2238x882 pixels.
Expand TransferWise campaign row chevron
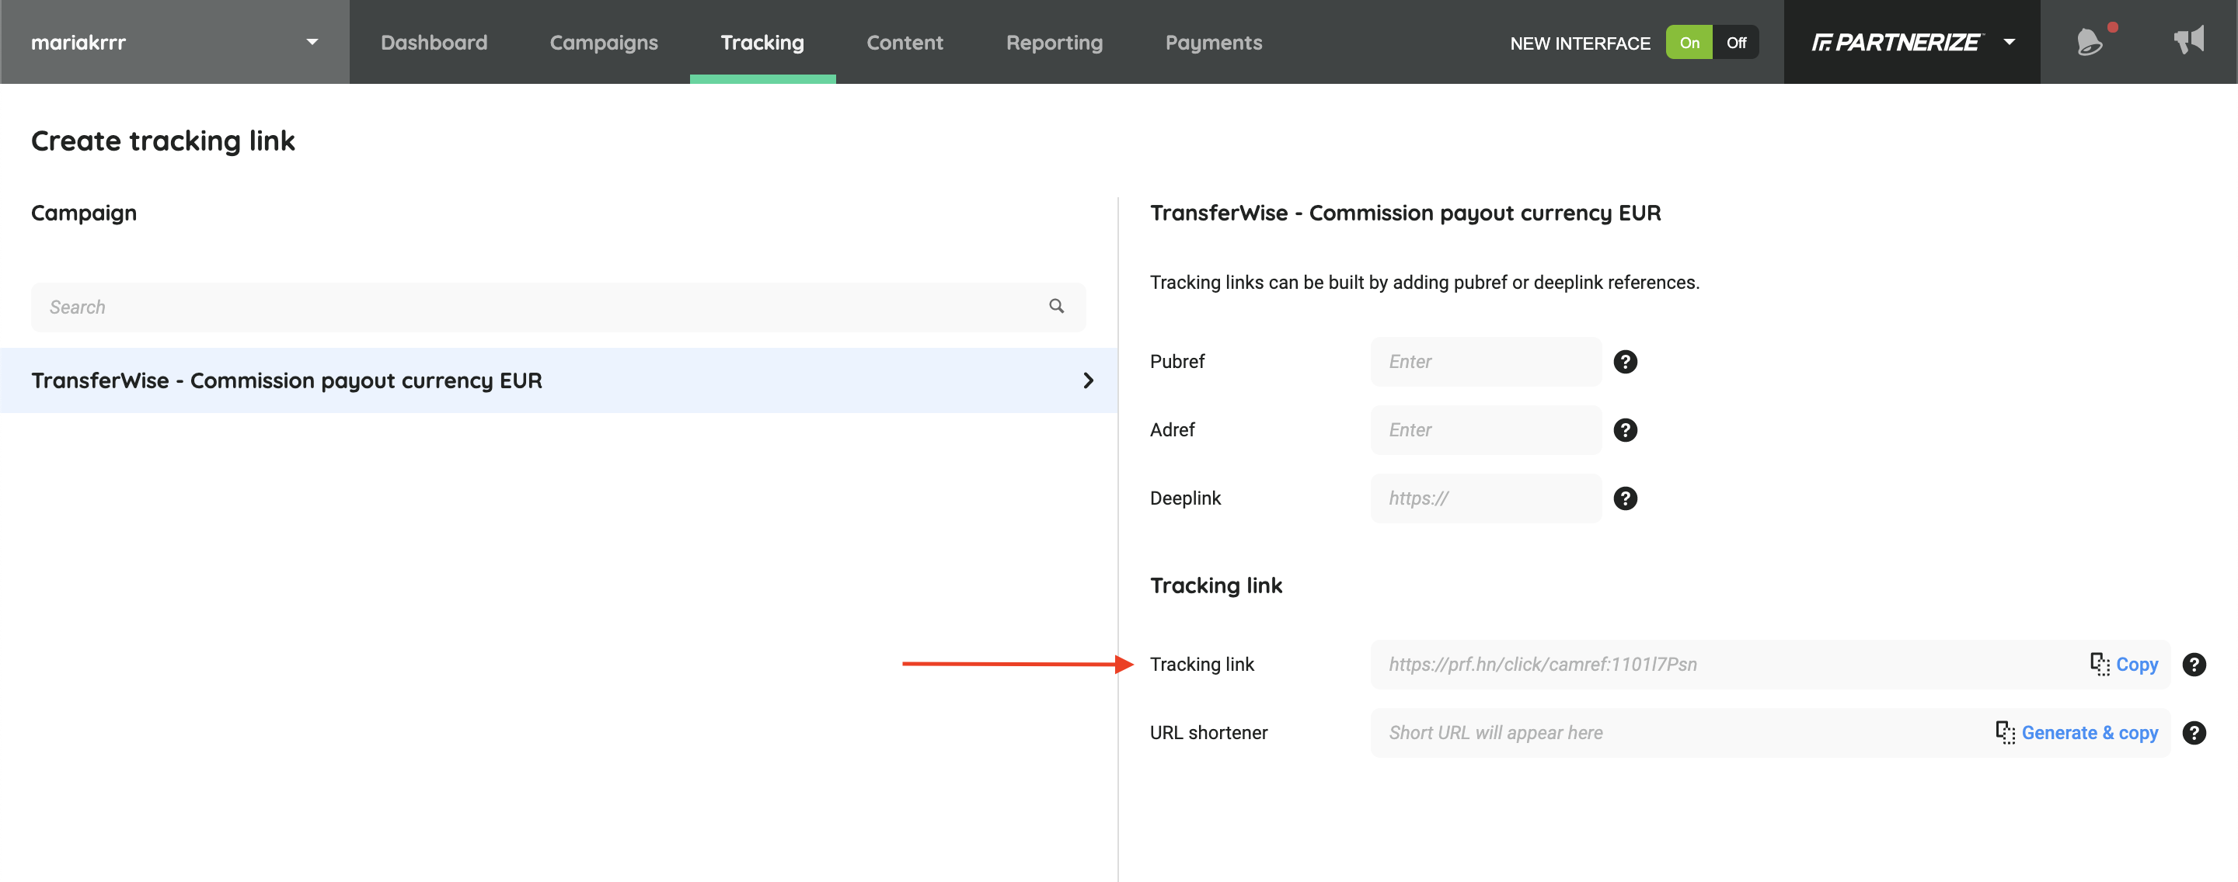click(x=1088, y=380)
